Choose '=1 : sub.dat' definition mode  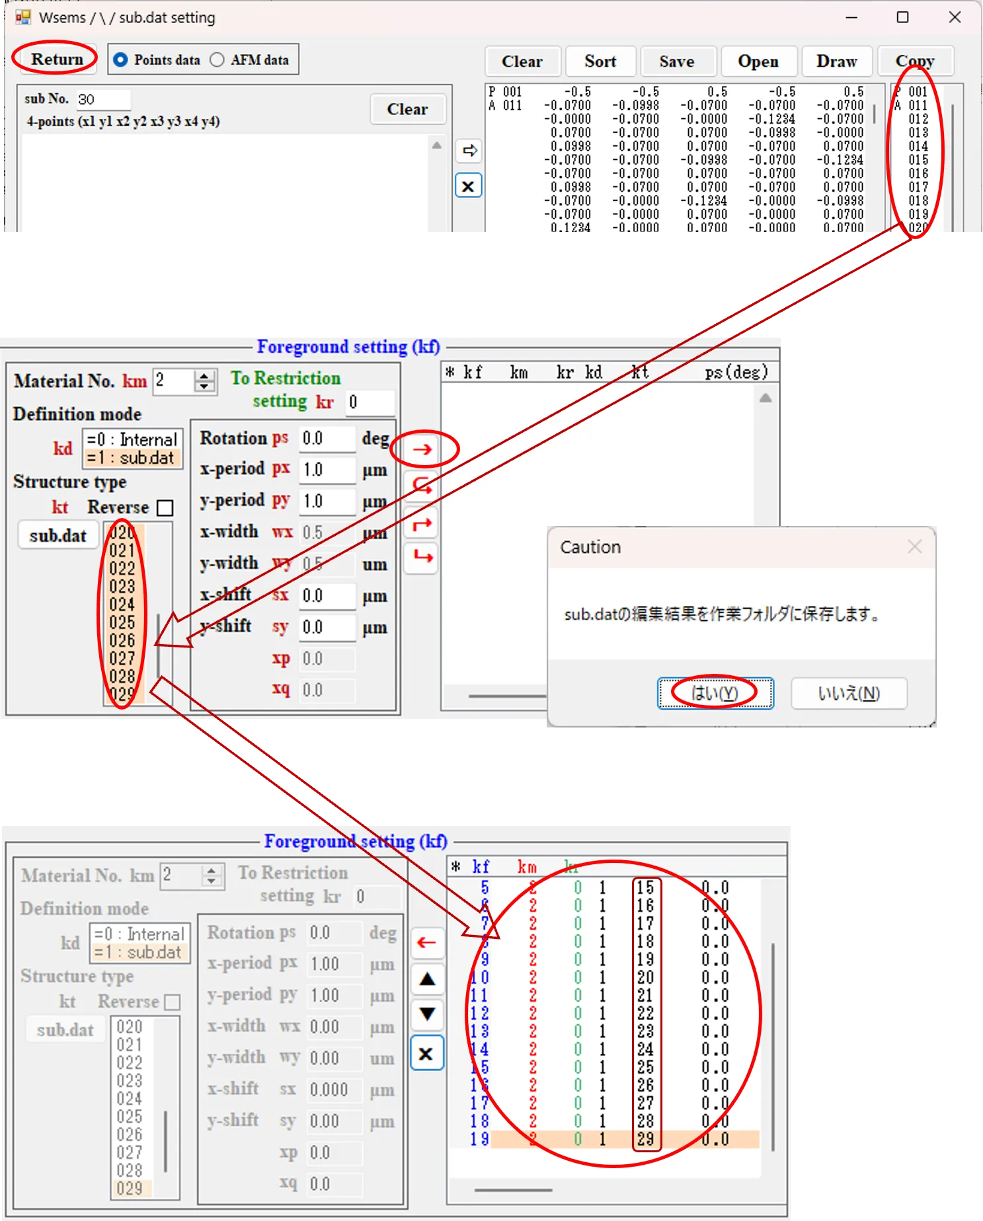coord(131,458)
